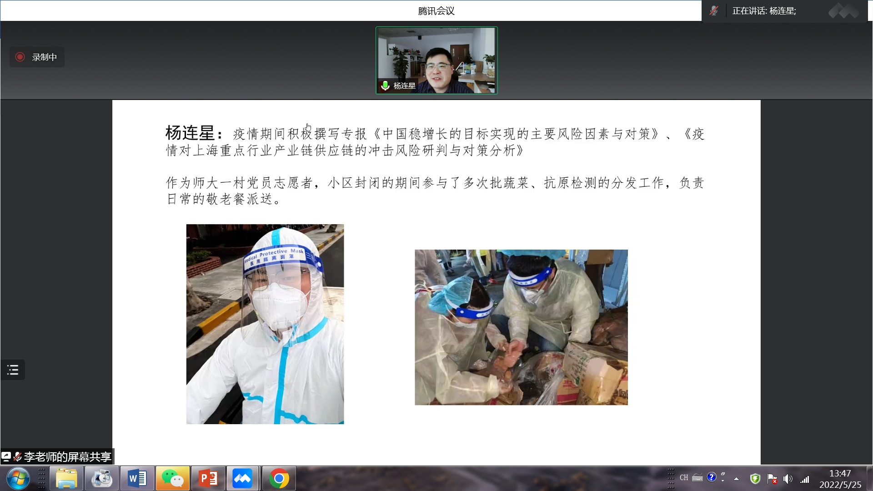This screenshot has height=491, width=873.
Task: Launch Google Chrome from the taskbar
Action: (279, 478)
